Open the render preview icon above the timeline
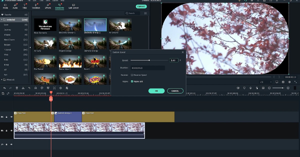This screenshot has width=300, height=157. [238, 88]
